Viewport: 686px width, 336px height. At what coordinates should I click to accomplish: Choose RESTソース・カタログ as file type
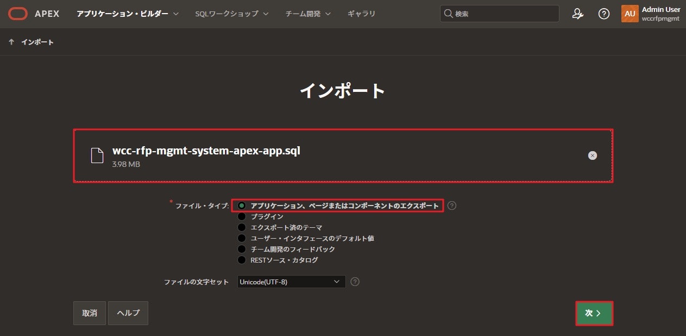pyautogui.click(x=241, y=260)
